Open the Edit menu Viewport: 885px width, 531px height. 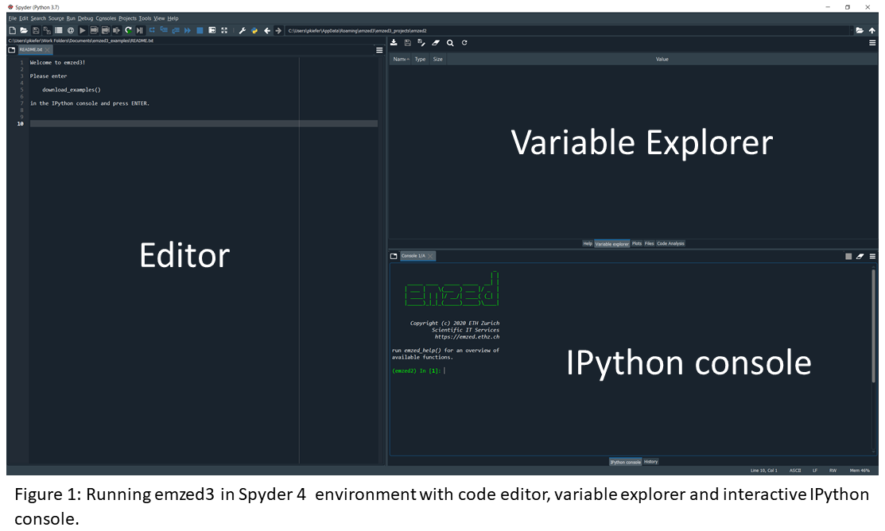[24, 18]
